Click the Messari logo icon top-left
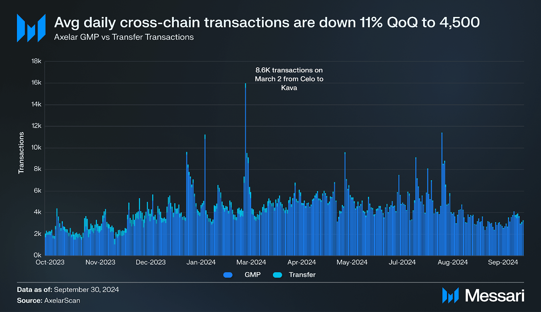541x312 pixels. click(31, 28)
